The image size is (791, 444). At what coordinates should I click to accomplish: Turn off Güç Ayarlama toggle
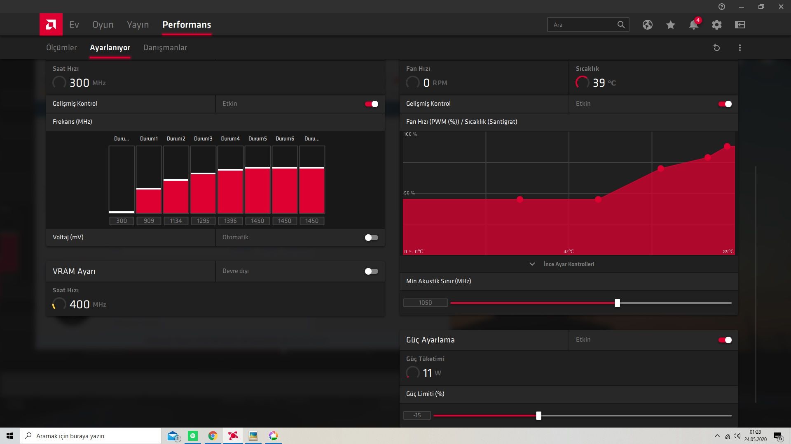click(x=725, y=340)
